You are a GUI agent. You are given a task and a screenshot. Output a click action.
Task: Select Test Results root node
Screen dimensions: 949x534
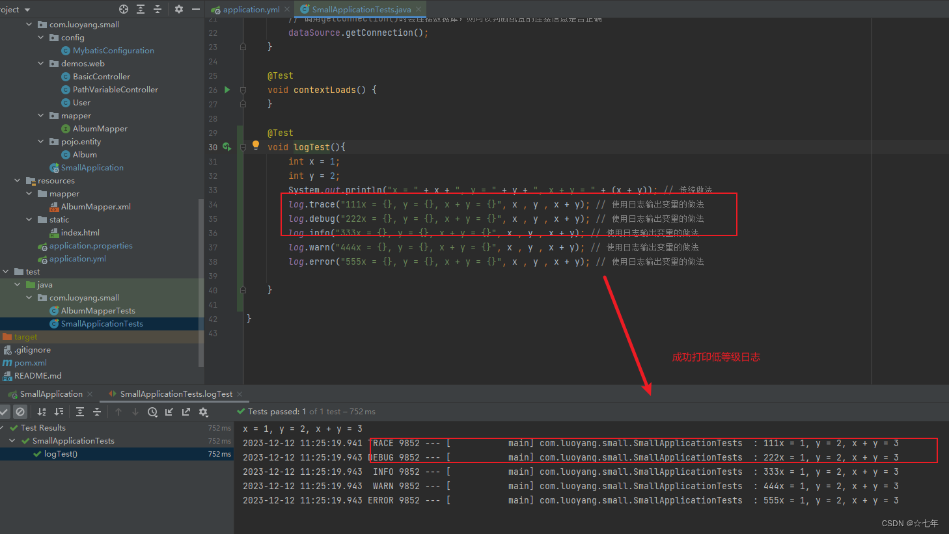tap(43, 428)
